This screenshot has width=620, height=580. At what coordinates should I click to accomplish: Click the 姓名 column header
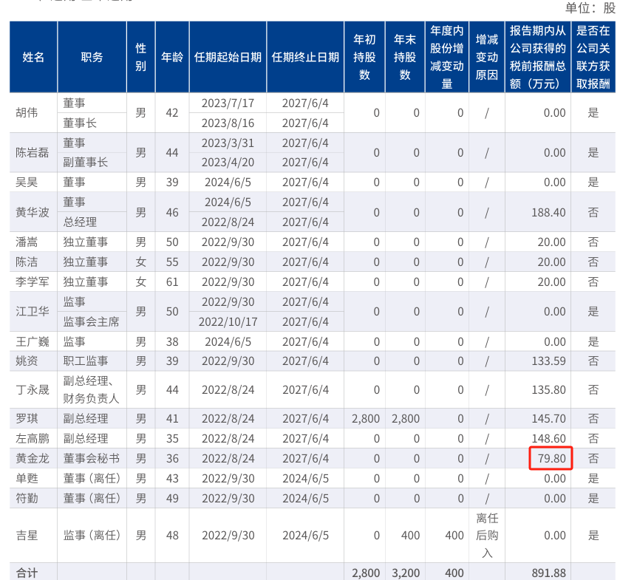tap(33, 57)
